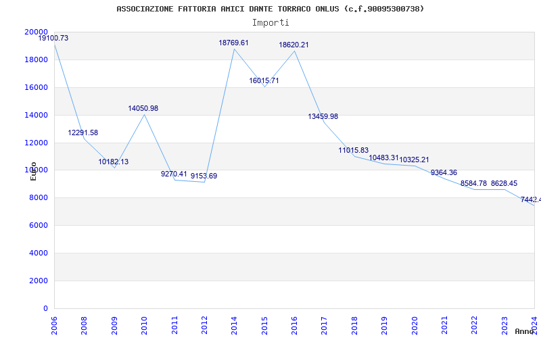The image size is (541, 338).
Task: Select data label 16015.71
Action: tap(264, 80)
